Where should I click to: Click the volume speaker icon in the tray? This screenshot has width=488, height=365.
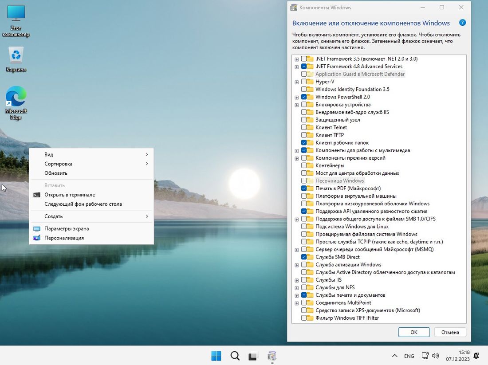pyautogui.click(x=436, y=356)
